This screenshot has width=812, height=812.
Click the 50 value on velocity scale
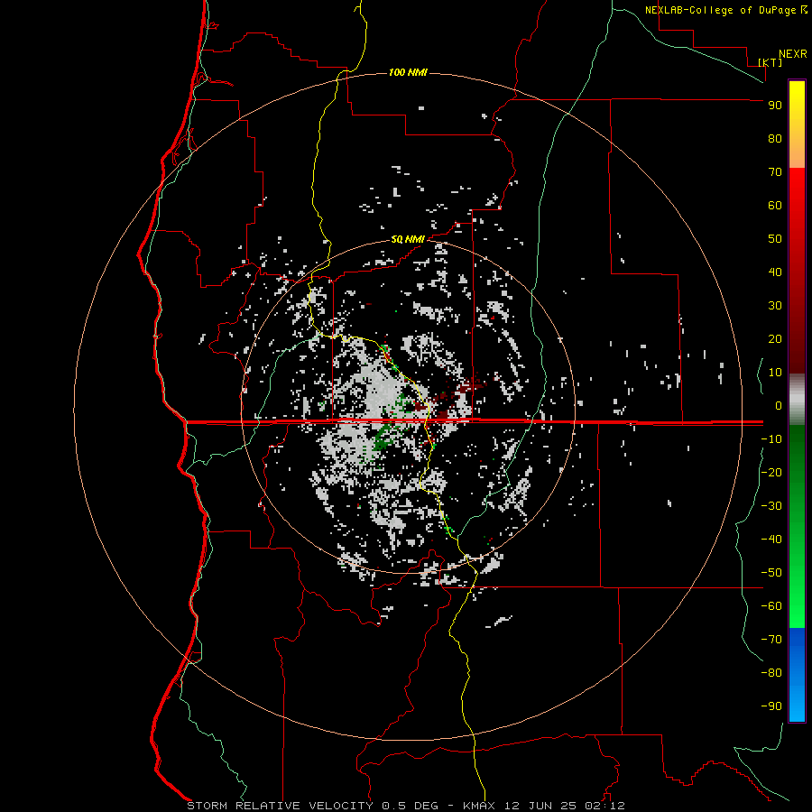point(775,239)
